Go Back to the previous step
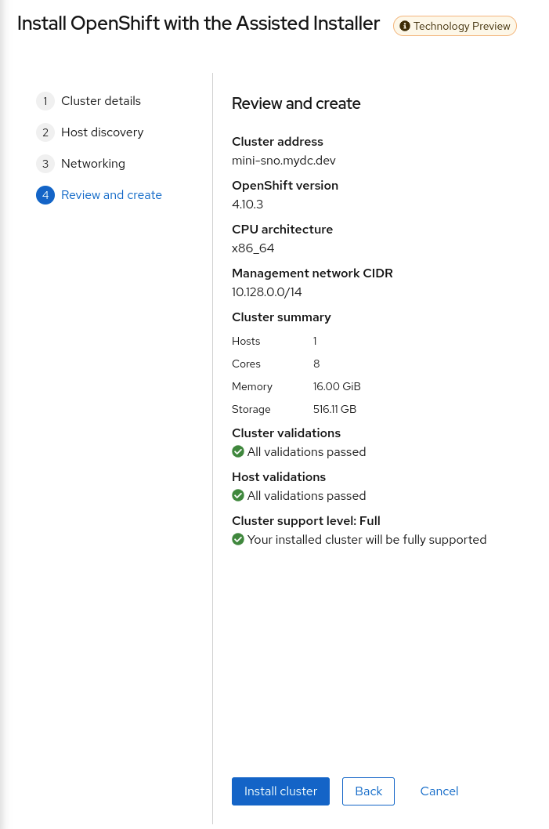The image size is (549, 829). click(x=368, y=791)
